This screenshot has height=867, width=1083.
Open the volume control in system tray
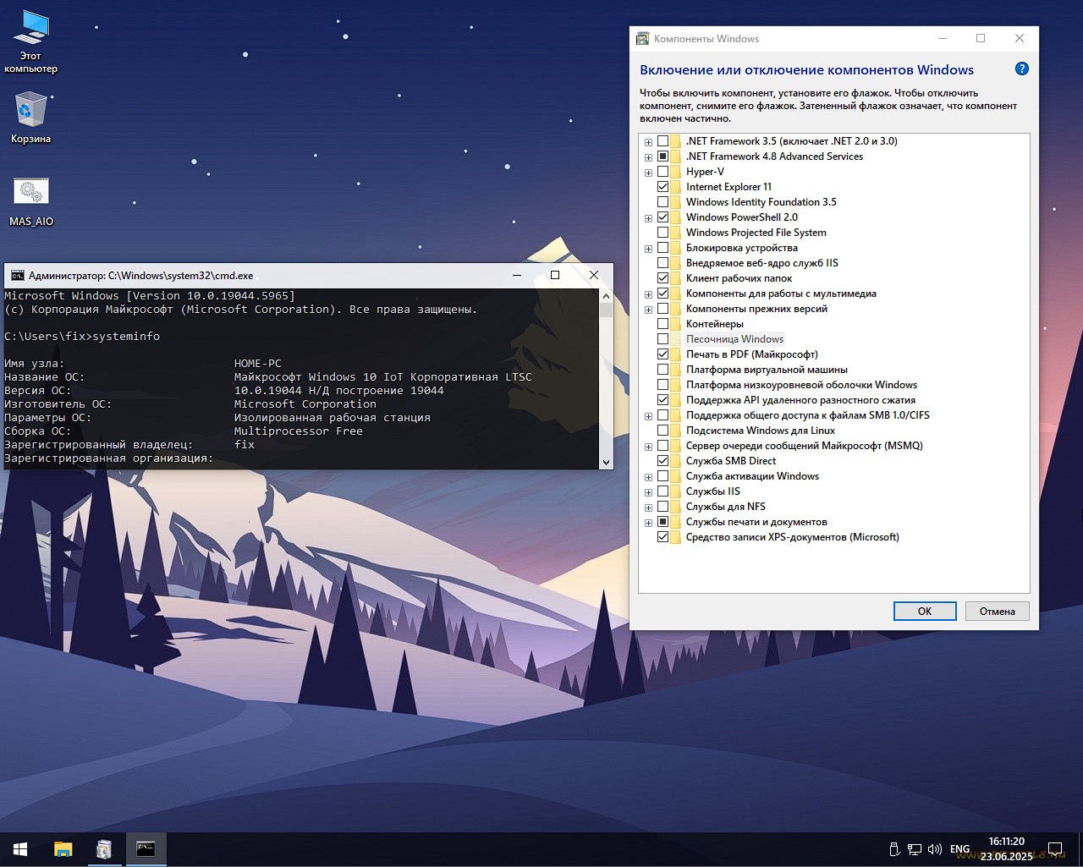coord(935,849)
